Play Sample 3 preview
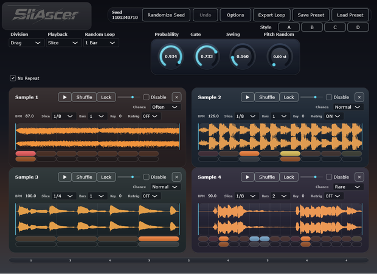This screenshot has width=377, height=274. [x=64, y=177]
